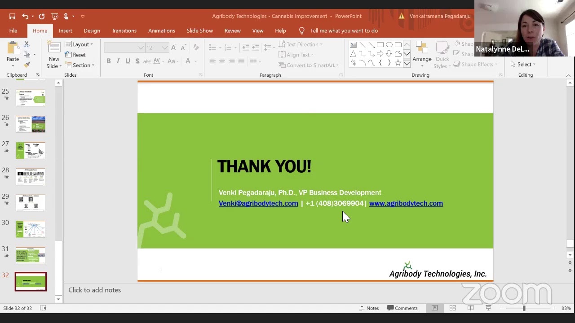Align text to the left
Viewport: 575px width, 323px height.
coord(212,61)
